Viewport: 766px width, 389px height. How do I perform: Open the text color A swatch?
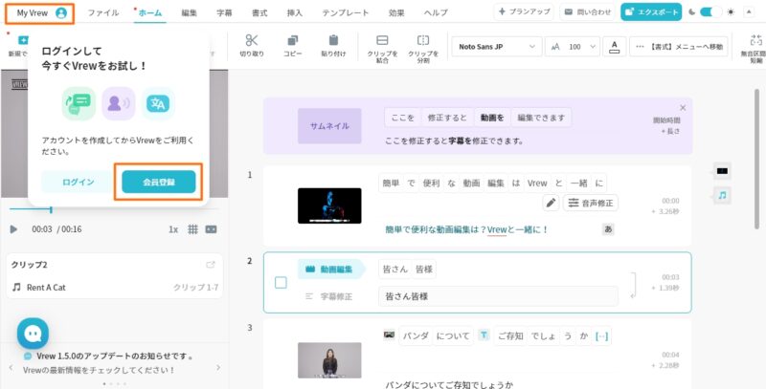coord(615,47)
